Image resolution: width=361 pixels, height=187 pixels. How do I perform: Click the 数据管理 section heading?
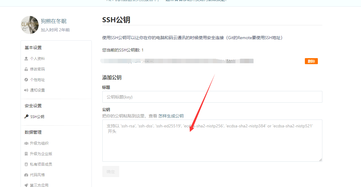(x=33, y=132)
